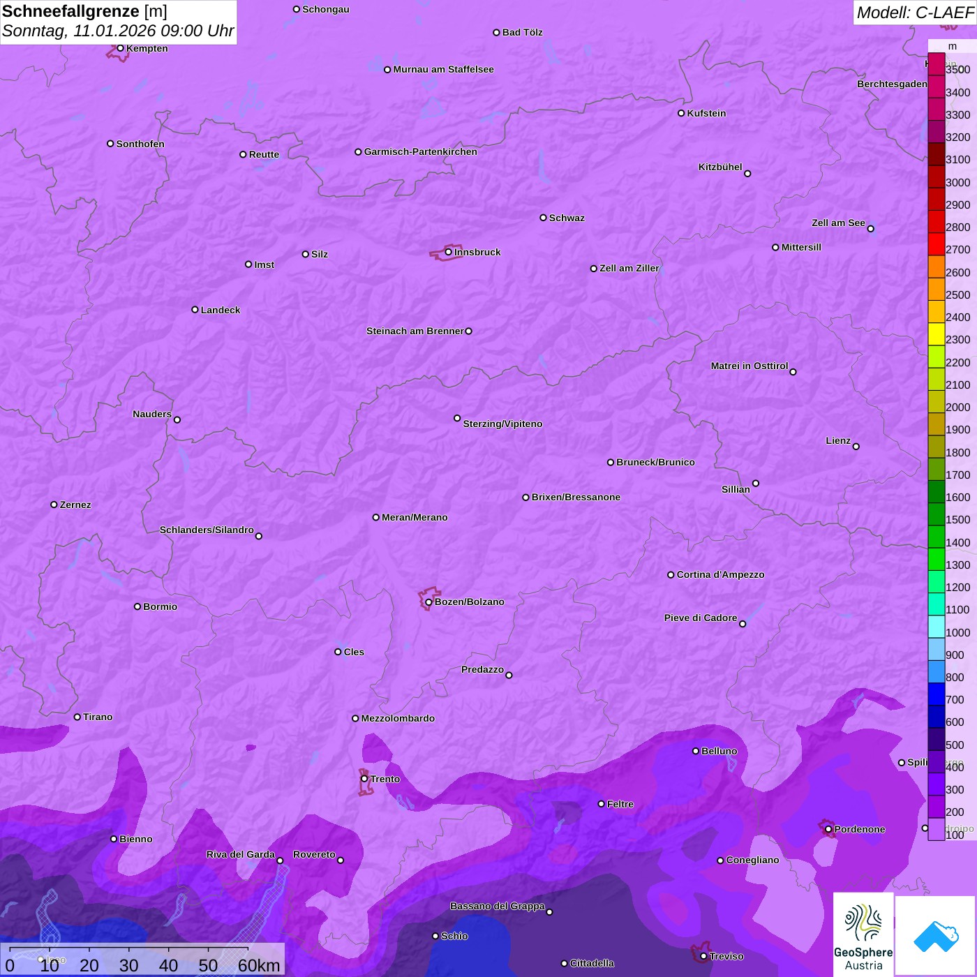
Task: Click the 'Berchtesgaden' label
Action: click(893, 84)
